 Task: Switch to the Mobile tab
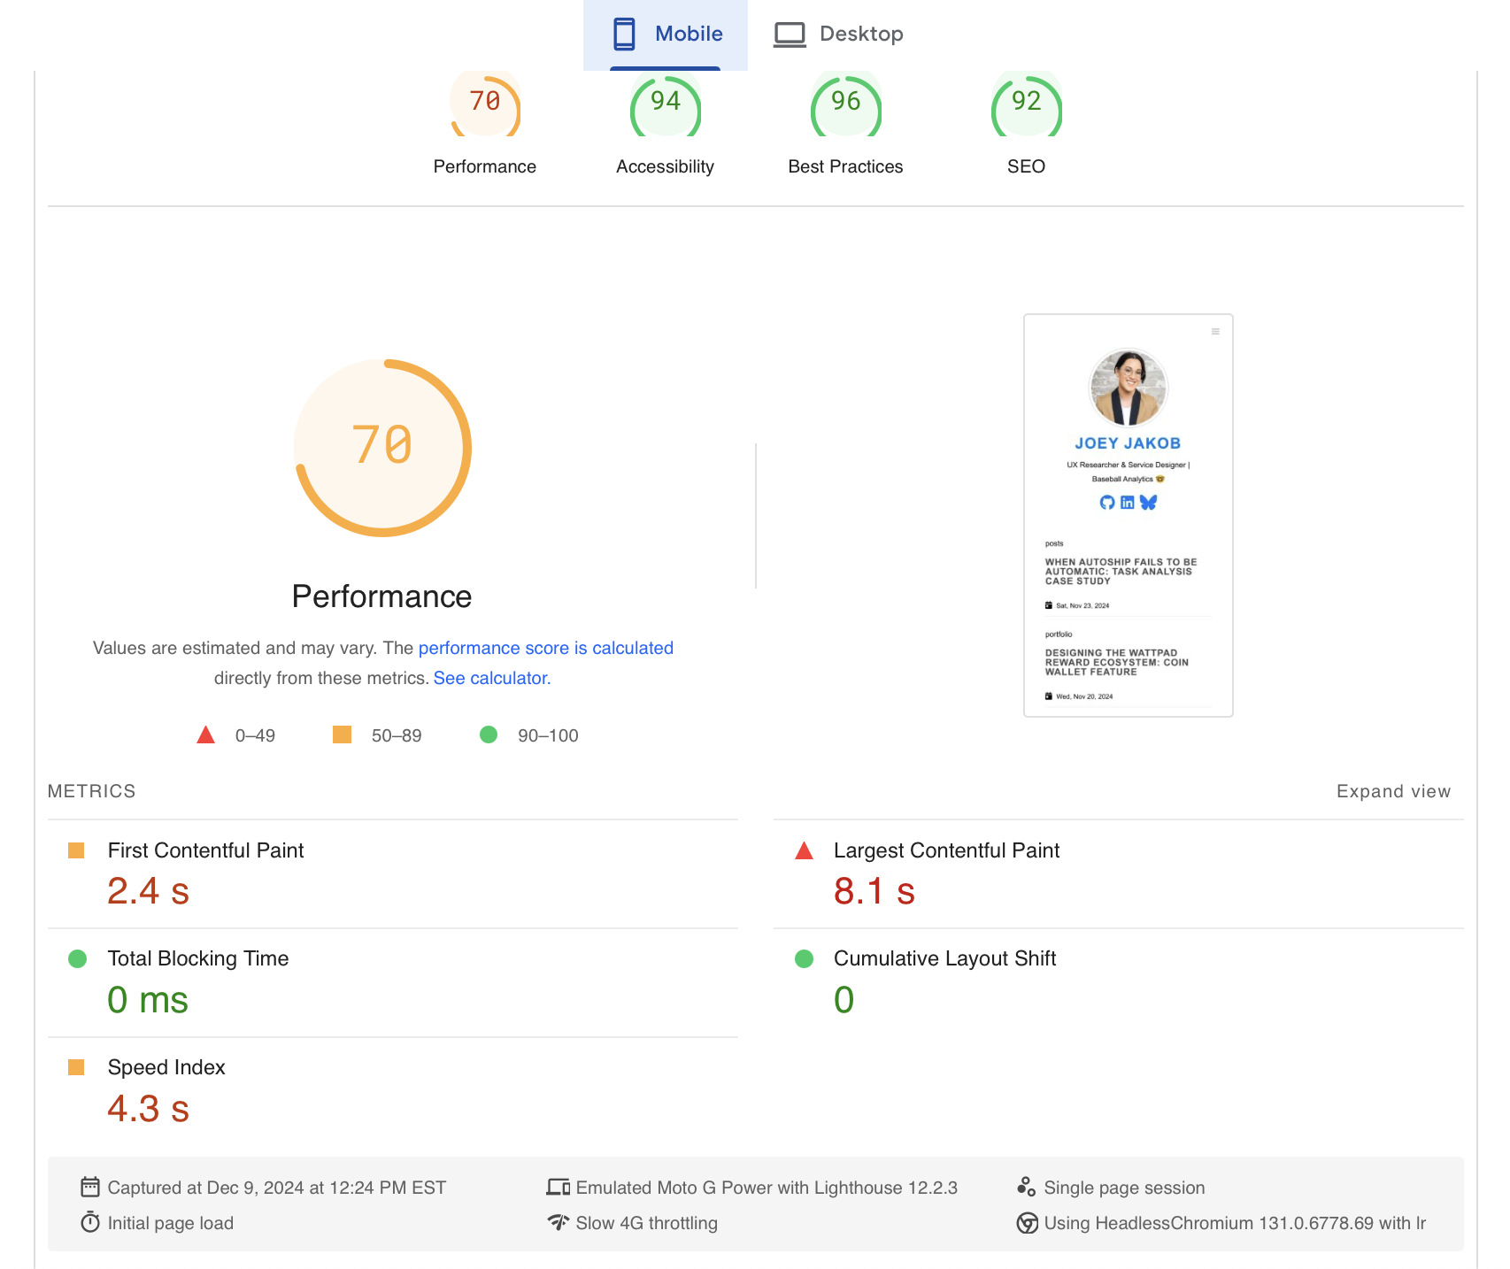coord(666,35)
